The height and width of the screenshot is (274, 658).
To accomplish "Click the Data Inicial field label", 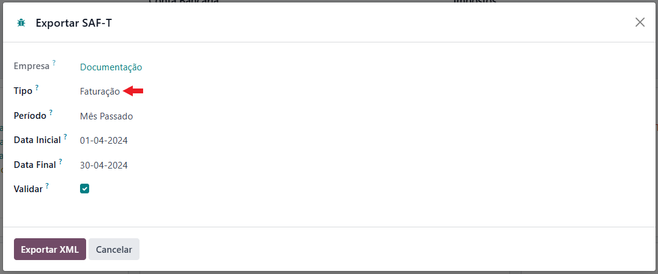I will [x=38, y=140].
